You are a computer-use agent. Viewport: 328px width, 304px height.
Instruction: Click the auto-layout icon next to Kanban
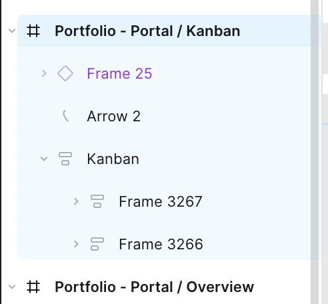pyautogui.click(x=65, y=159)
